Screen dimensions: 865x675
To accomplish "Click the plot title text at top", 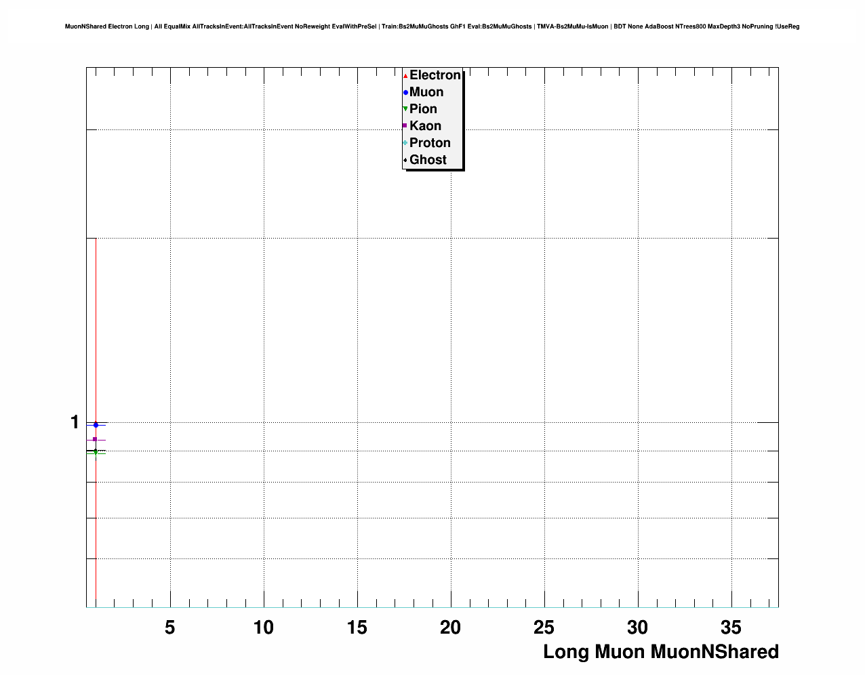I will tap(432, 26).
